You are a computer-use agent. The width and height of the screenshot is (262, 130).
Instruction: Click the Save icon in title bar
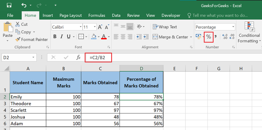(x=9, y=5)
